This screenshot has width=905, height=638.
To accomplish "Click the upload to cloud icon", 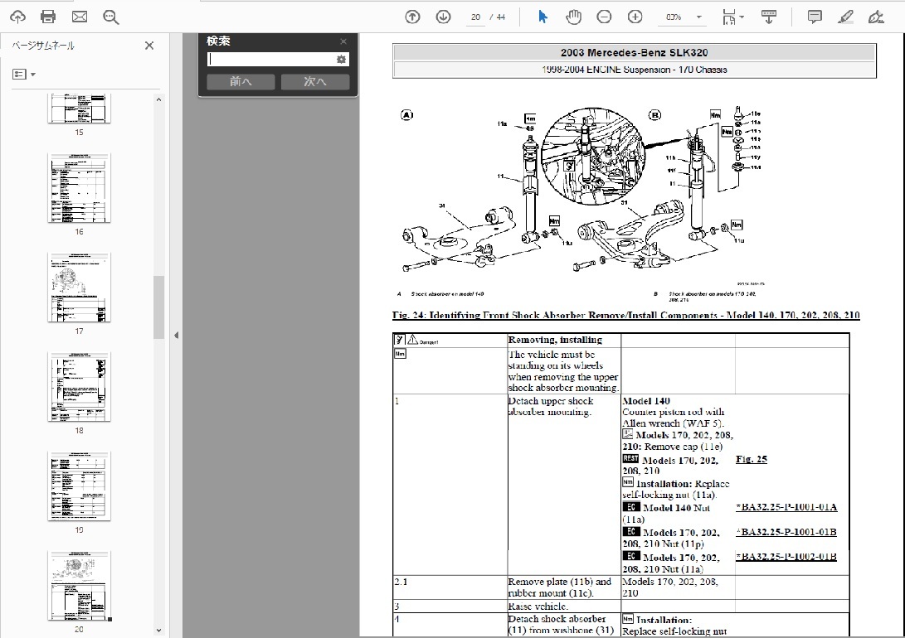I will (17, 17).
